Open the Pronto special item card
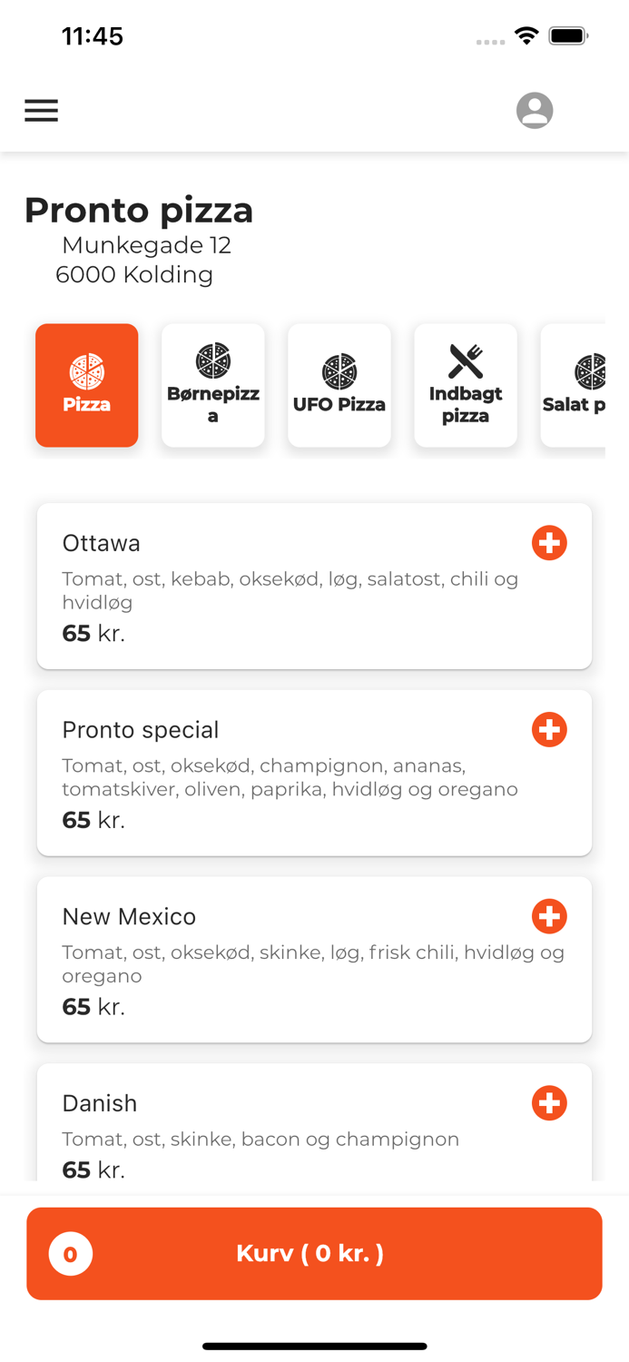Screen dimensions: 629x1362 (314, 773)
